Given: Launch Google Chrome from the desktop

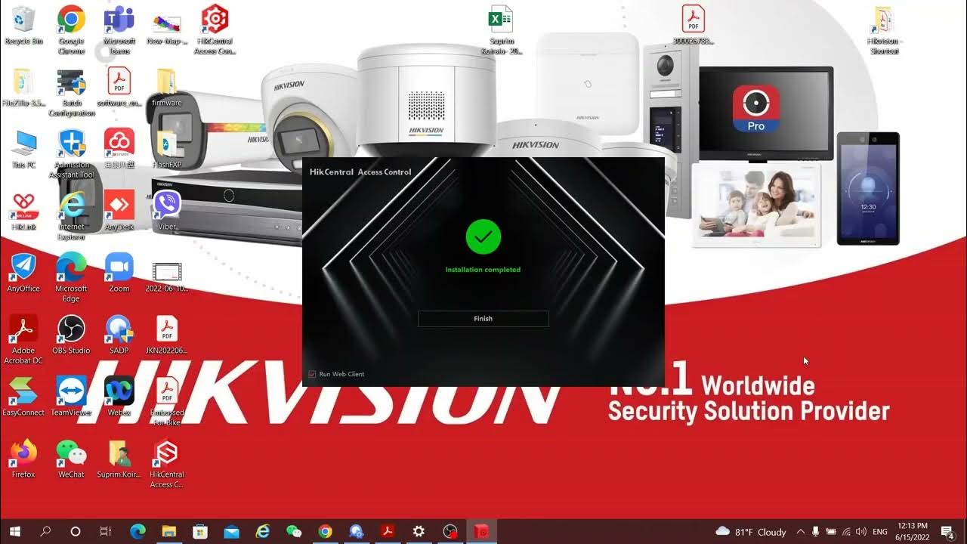Looking at the screenshot, I should coord(71,29).
